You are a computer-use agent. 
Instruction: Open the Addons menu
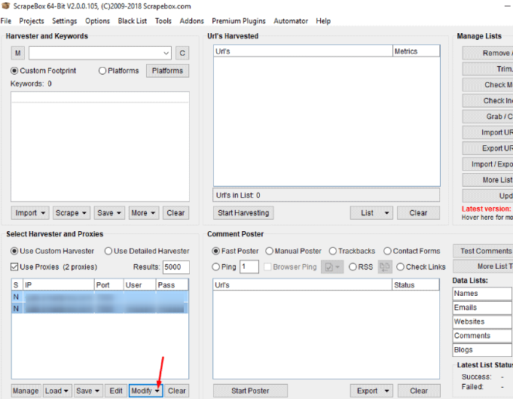coord(192,21)
